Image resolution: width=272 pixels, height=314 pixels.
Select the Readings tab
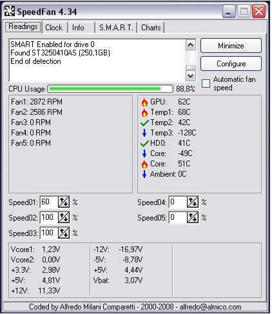23,26
